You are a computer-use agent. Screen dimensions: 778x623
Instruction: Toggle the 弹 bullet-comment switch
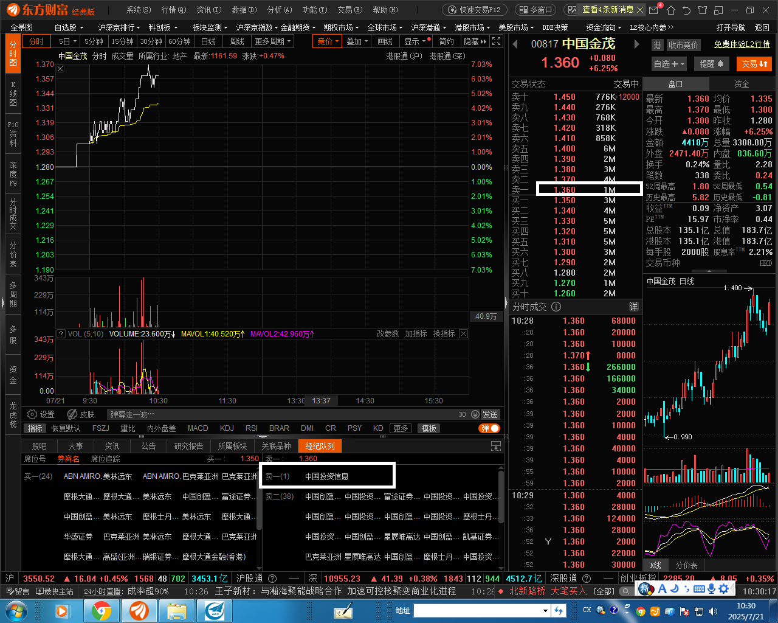[489, 428]
